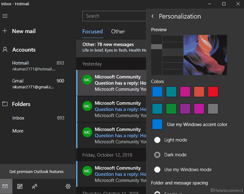Expand More folders
244x194 pixels.
[18, 131]
